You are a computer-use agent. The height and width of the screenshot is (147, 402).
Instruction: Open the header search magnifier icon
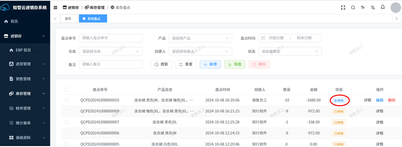pyautogui.click(x=353, y=7)
